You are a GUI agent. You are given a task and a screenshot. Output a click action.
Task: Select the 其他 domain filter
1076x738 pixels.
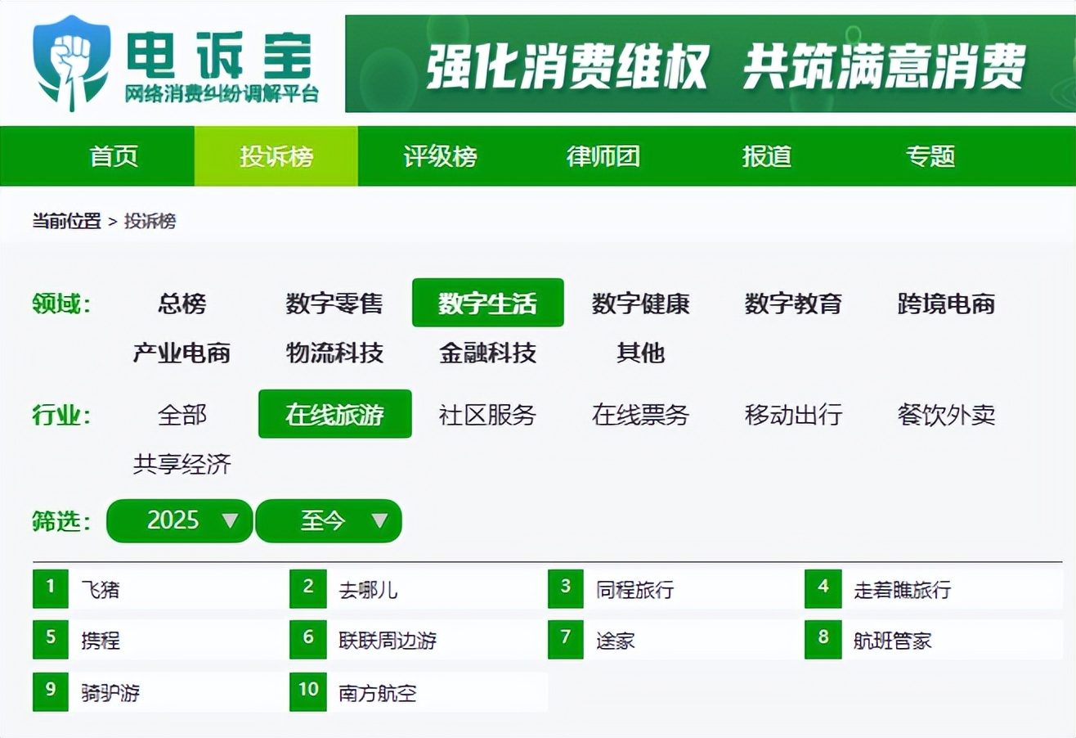pos(641,353)
